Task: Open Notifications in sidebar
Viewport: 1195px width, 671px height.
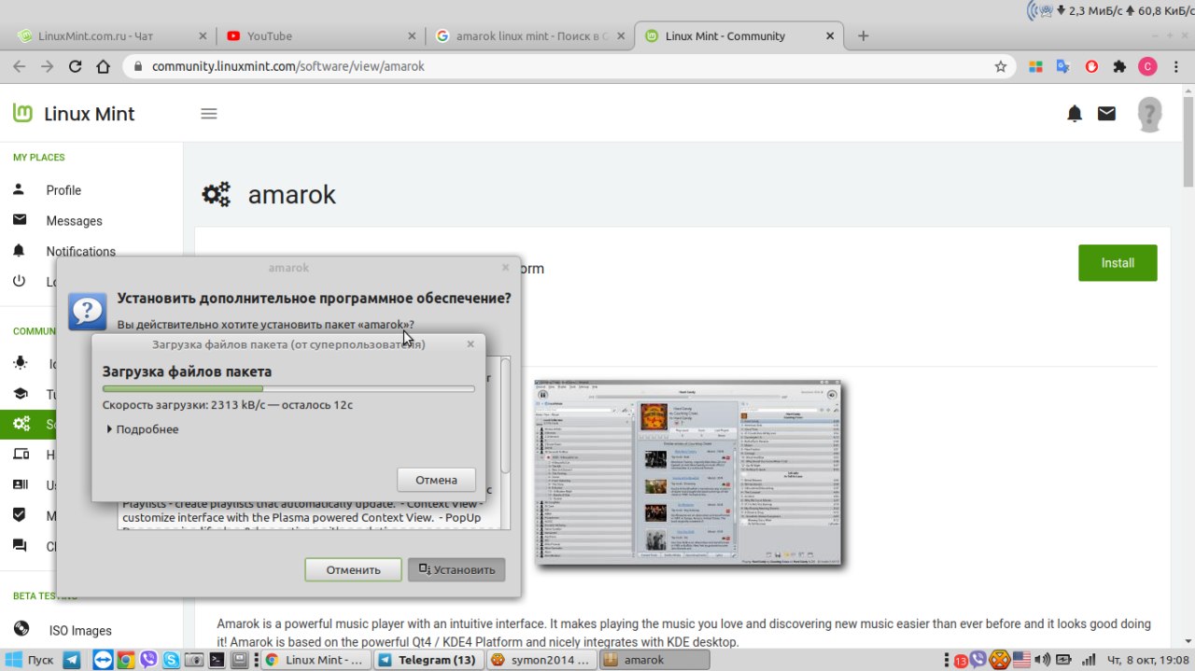Action: [80, 252]
